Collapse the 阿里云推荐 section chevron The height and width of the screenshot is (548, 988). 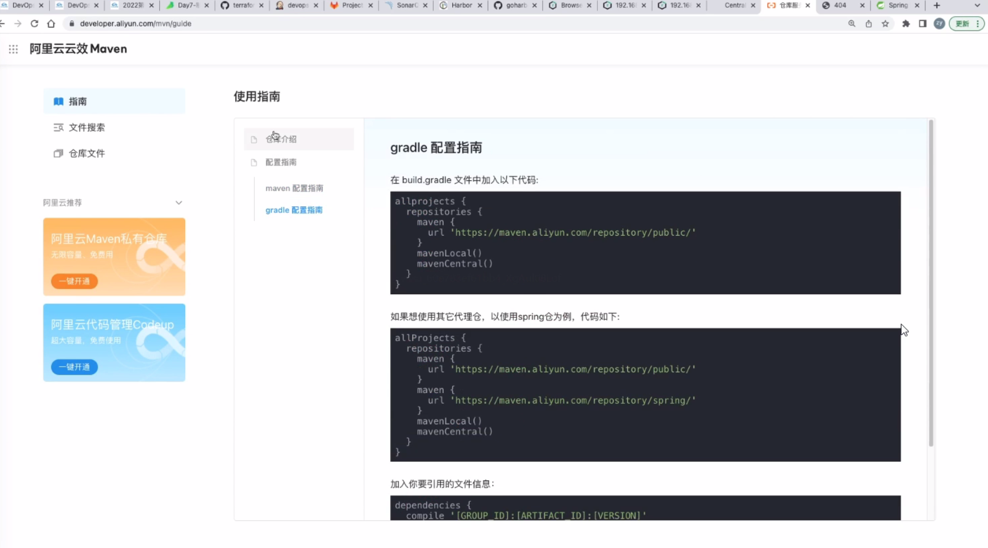coord(179,203)
